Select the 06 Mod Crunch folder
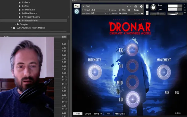 [29, 13]
